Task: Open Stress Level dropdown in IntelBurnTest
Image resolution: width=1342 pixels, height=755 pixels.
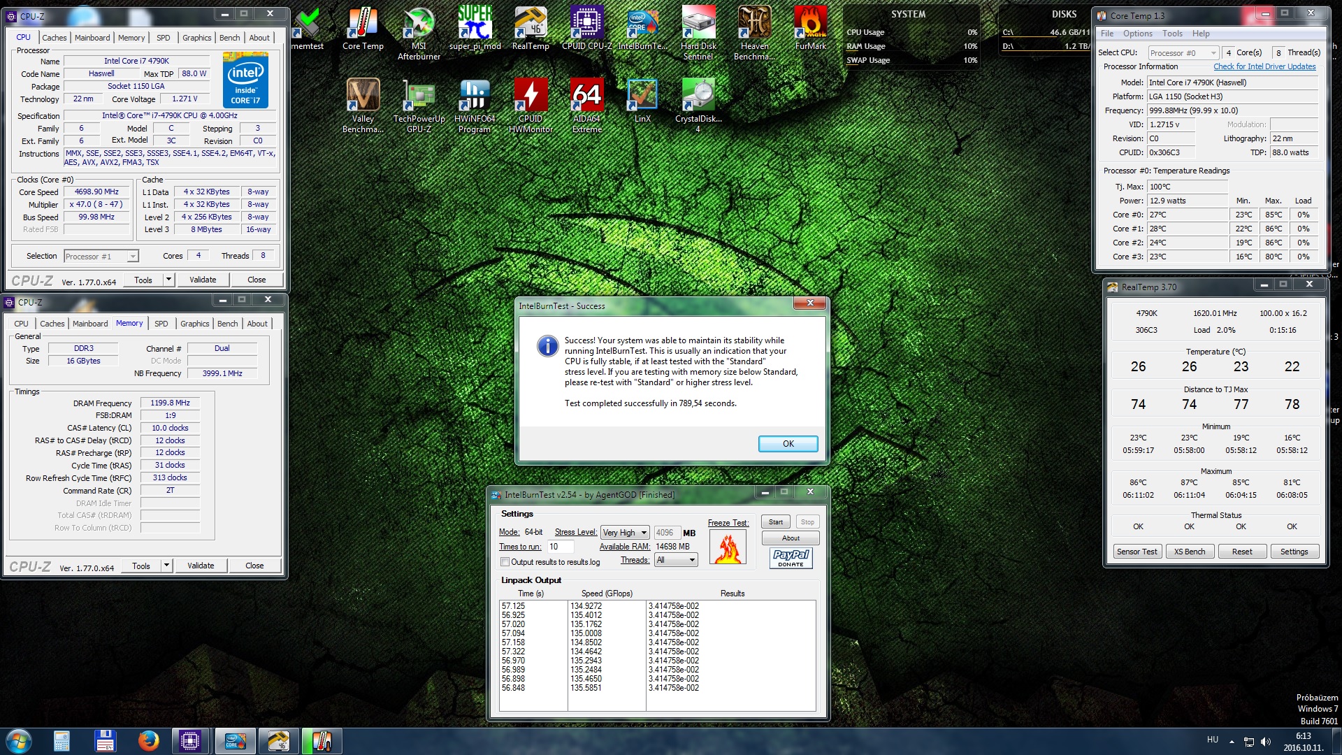Action: point(625,533)
